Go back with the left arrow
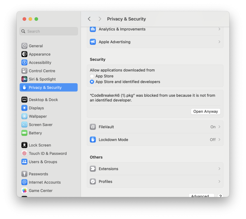 89,19
